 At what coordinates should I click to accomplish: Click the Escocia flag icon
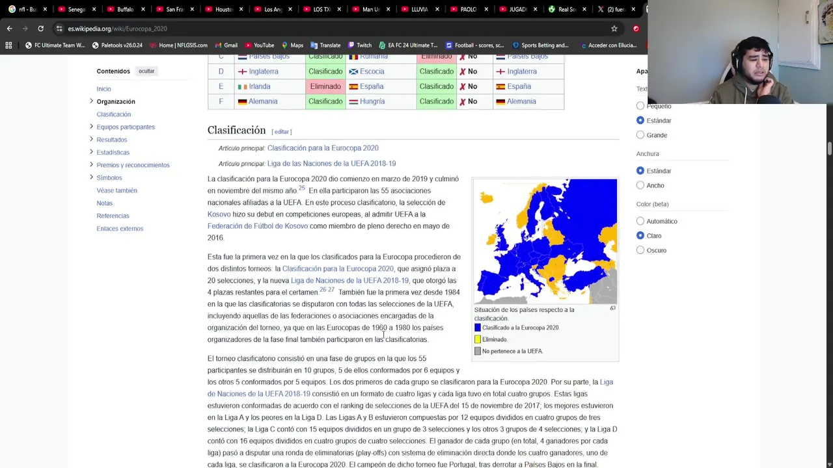coord(353,71)
